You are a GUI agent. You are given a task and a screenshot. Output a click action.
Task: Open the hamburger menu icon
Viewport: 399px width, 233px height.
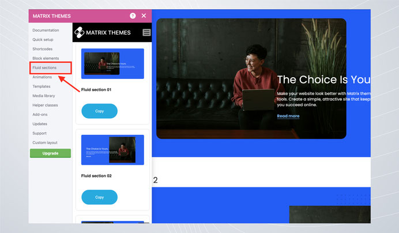pos(146,32)
